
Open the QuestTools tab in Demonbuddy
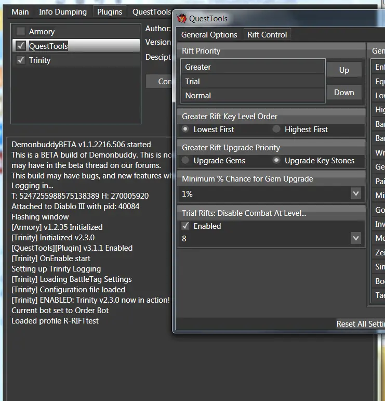(x=151, y=12)
